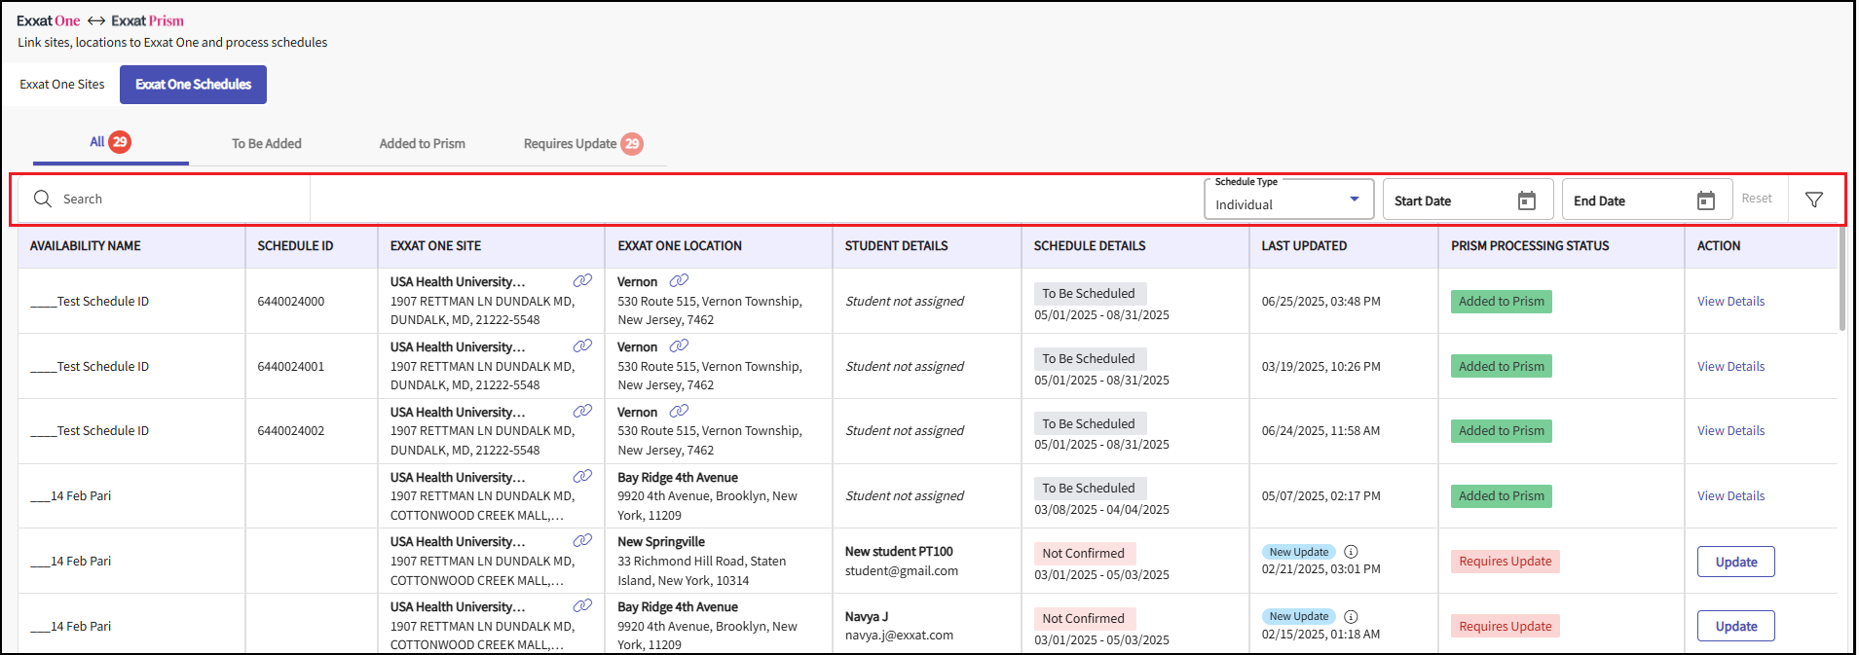Open the Start Date calendar icon
1859x655 pixels.
tap(1526, 200)
